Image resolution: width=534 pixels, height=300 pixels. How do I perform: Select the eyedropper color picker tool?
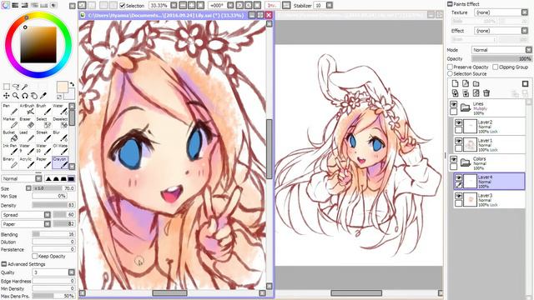(43, 96)
